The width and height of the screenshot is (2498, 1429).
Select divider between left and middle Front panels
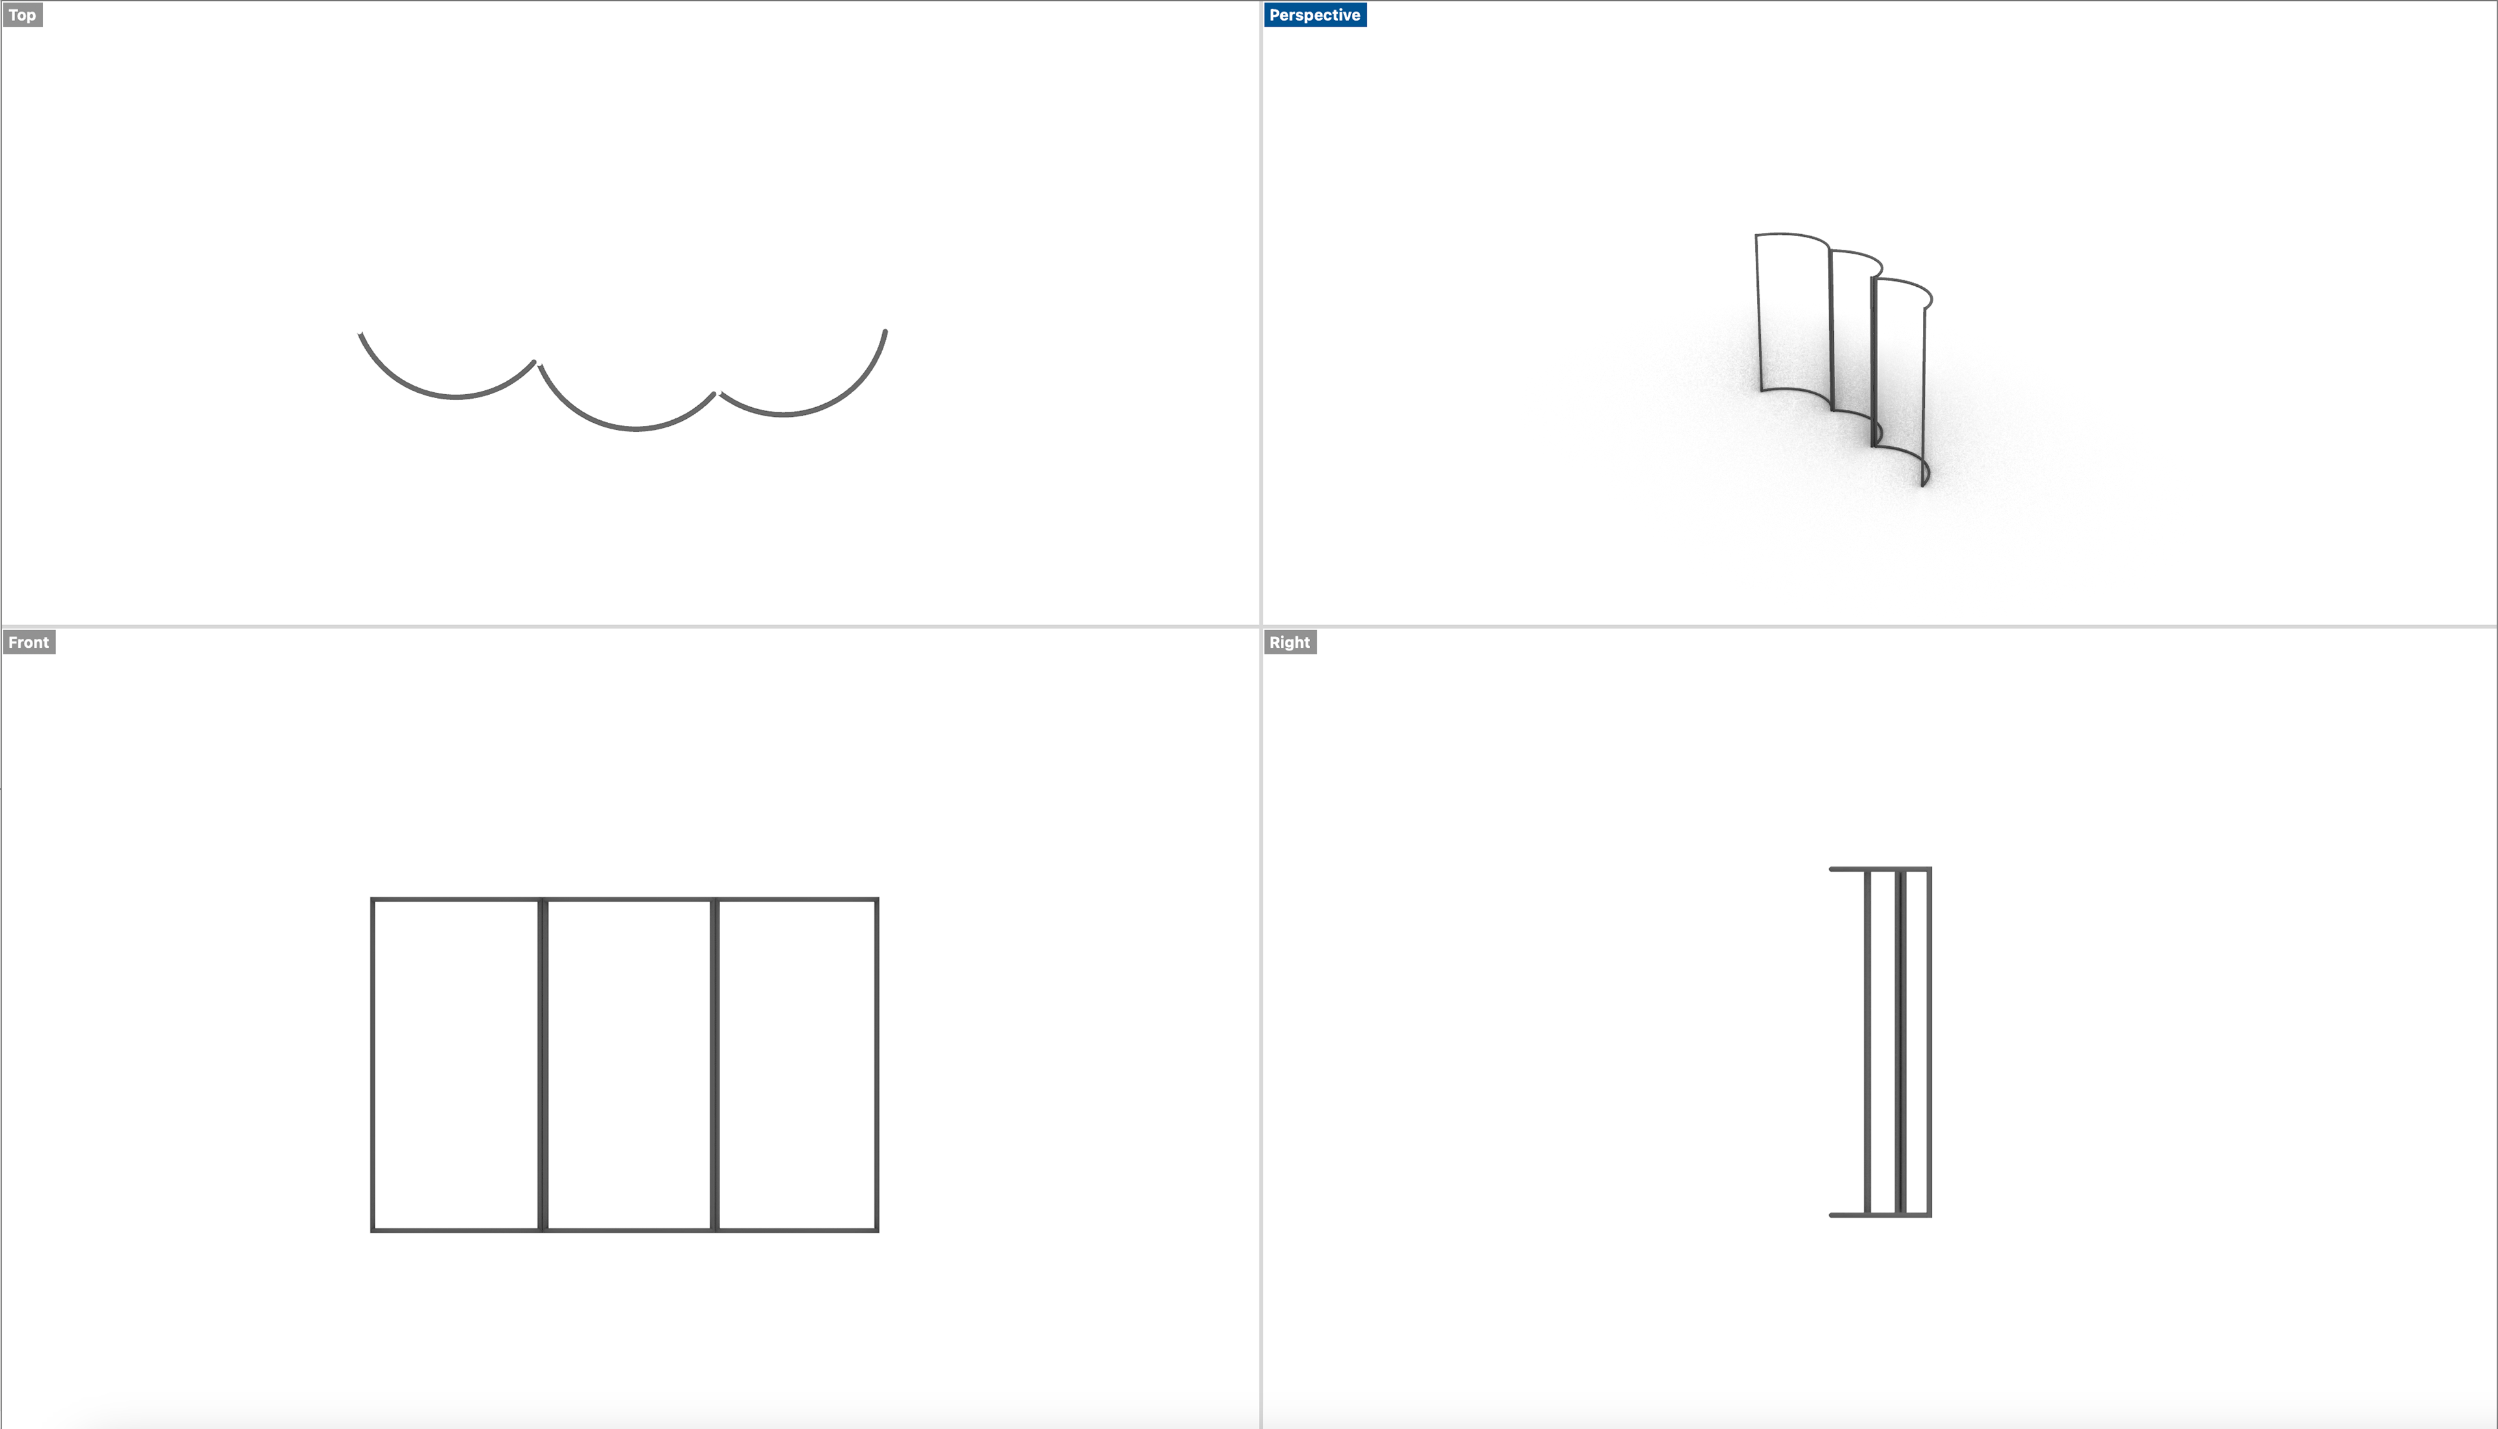pos(542,1064)
